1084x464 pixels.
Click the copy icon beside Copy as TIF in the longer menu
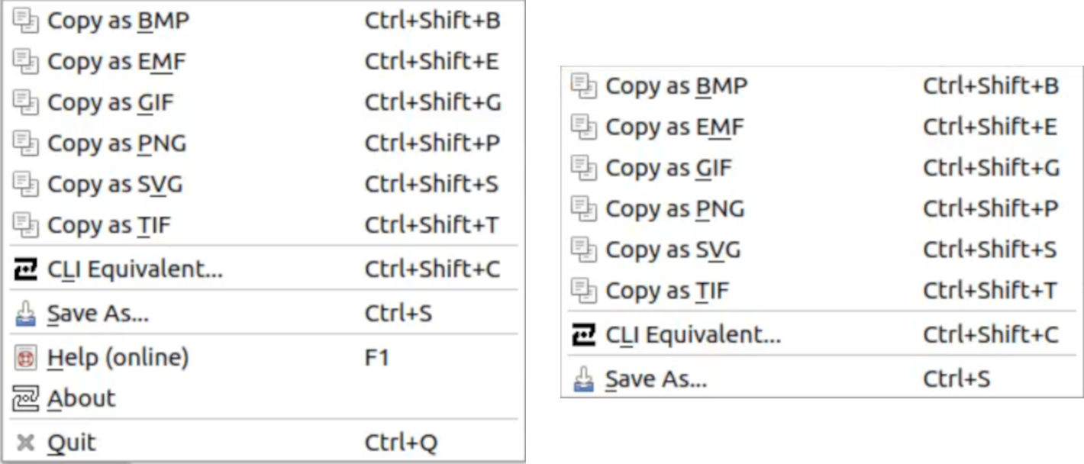[x=25, y=225]
